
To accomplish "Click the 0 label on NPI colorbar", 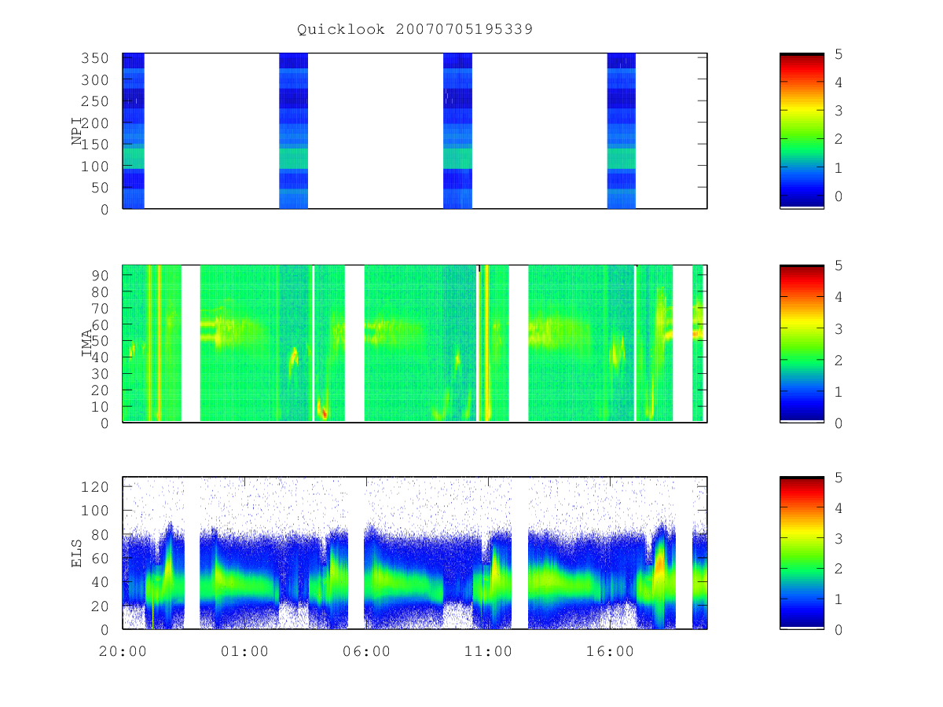I will (x=839, y=196).
